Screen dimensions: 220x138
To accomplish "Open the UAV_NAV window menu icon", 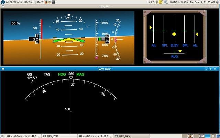I will click(x=3, y=69).
